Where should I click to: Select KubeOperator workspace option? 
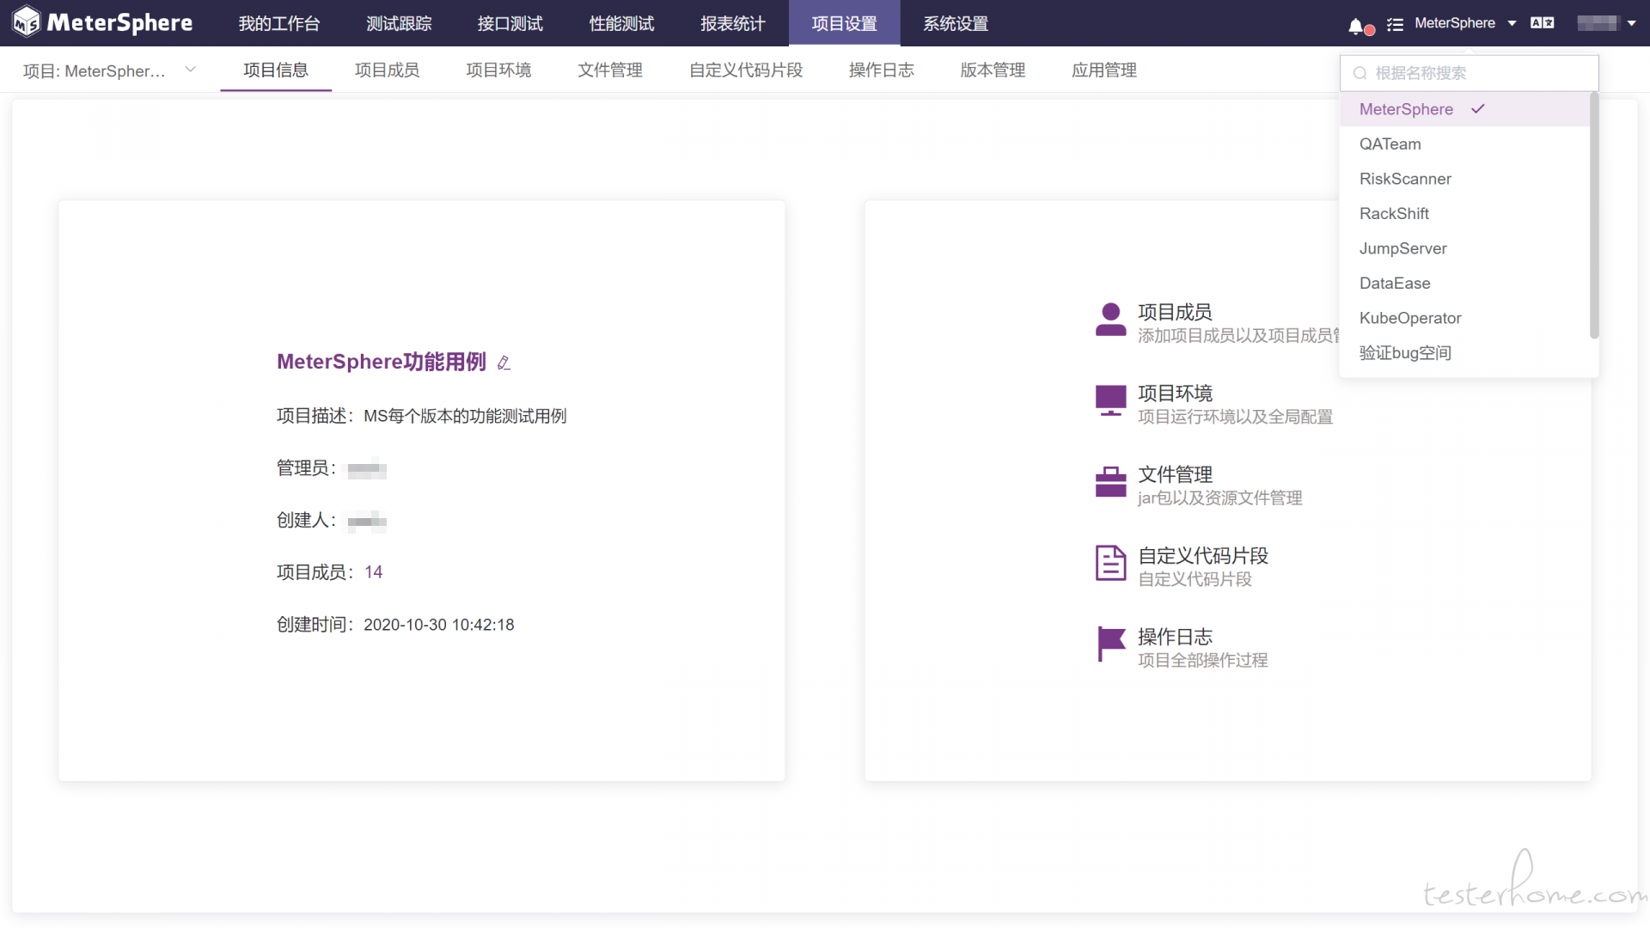1464,318
